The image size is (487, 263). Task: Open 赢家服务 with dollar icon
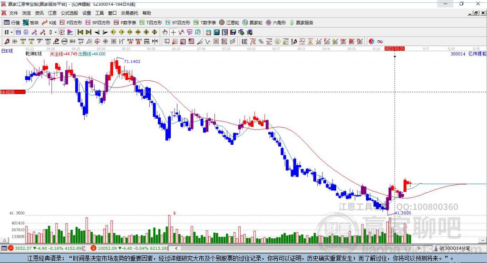[x=302, y=23]
